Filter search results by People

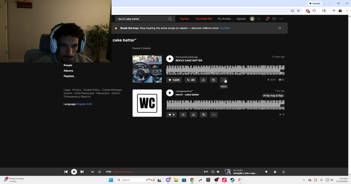tap(68, 65)
